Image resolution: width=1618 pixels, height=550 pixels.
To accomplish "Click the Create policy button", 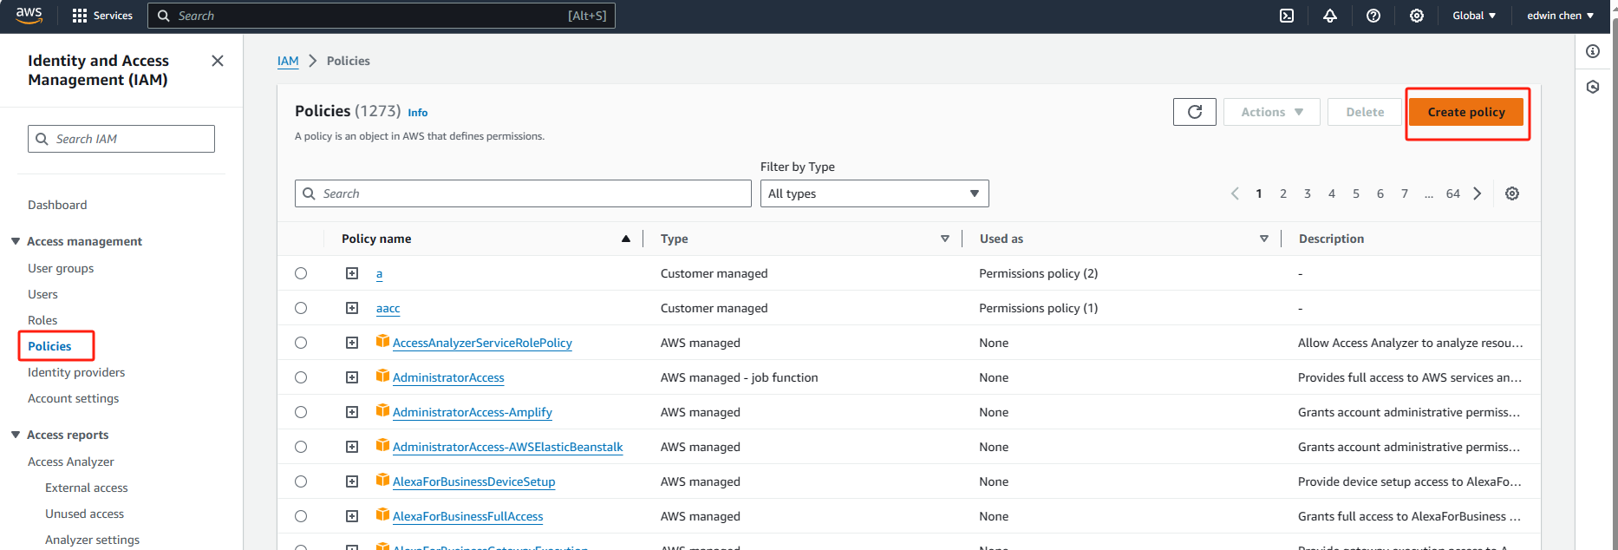I will click(1466, 112).
